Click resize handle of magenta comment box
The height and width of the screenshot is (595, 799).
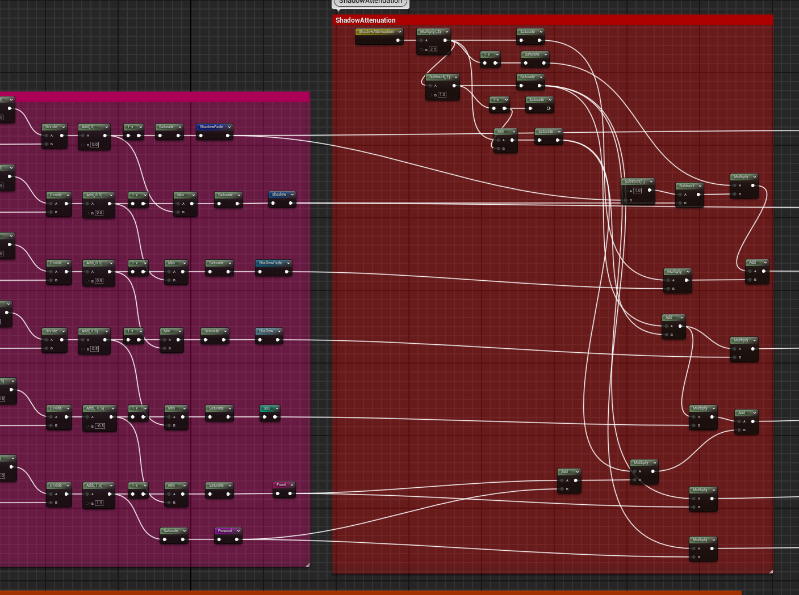coord(307,564)
